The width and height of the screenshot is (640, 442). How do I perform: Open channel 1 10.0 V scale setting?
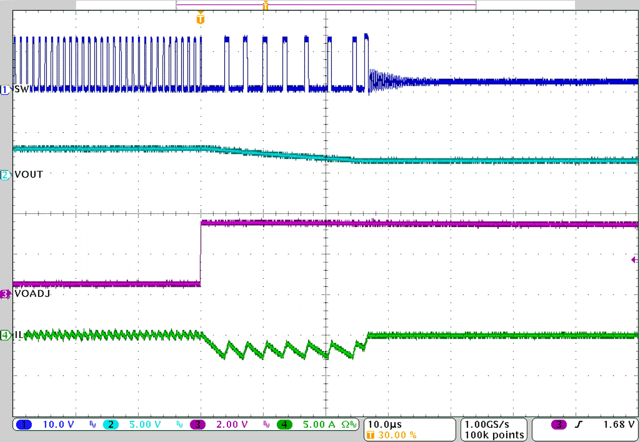point(58,424)
